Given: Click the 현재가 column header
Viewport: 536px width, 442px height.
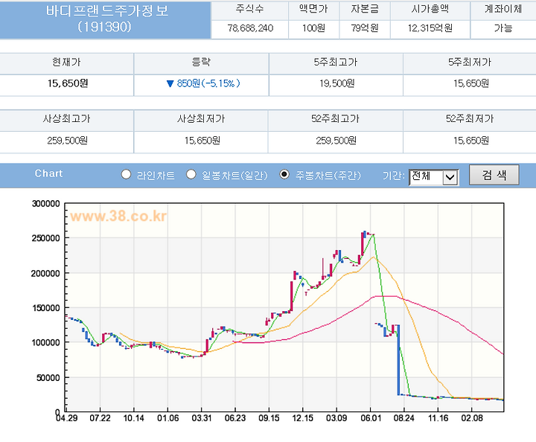Looking at the screenshot, I should click(x=66, y=63).
